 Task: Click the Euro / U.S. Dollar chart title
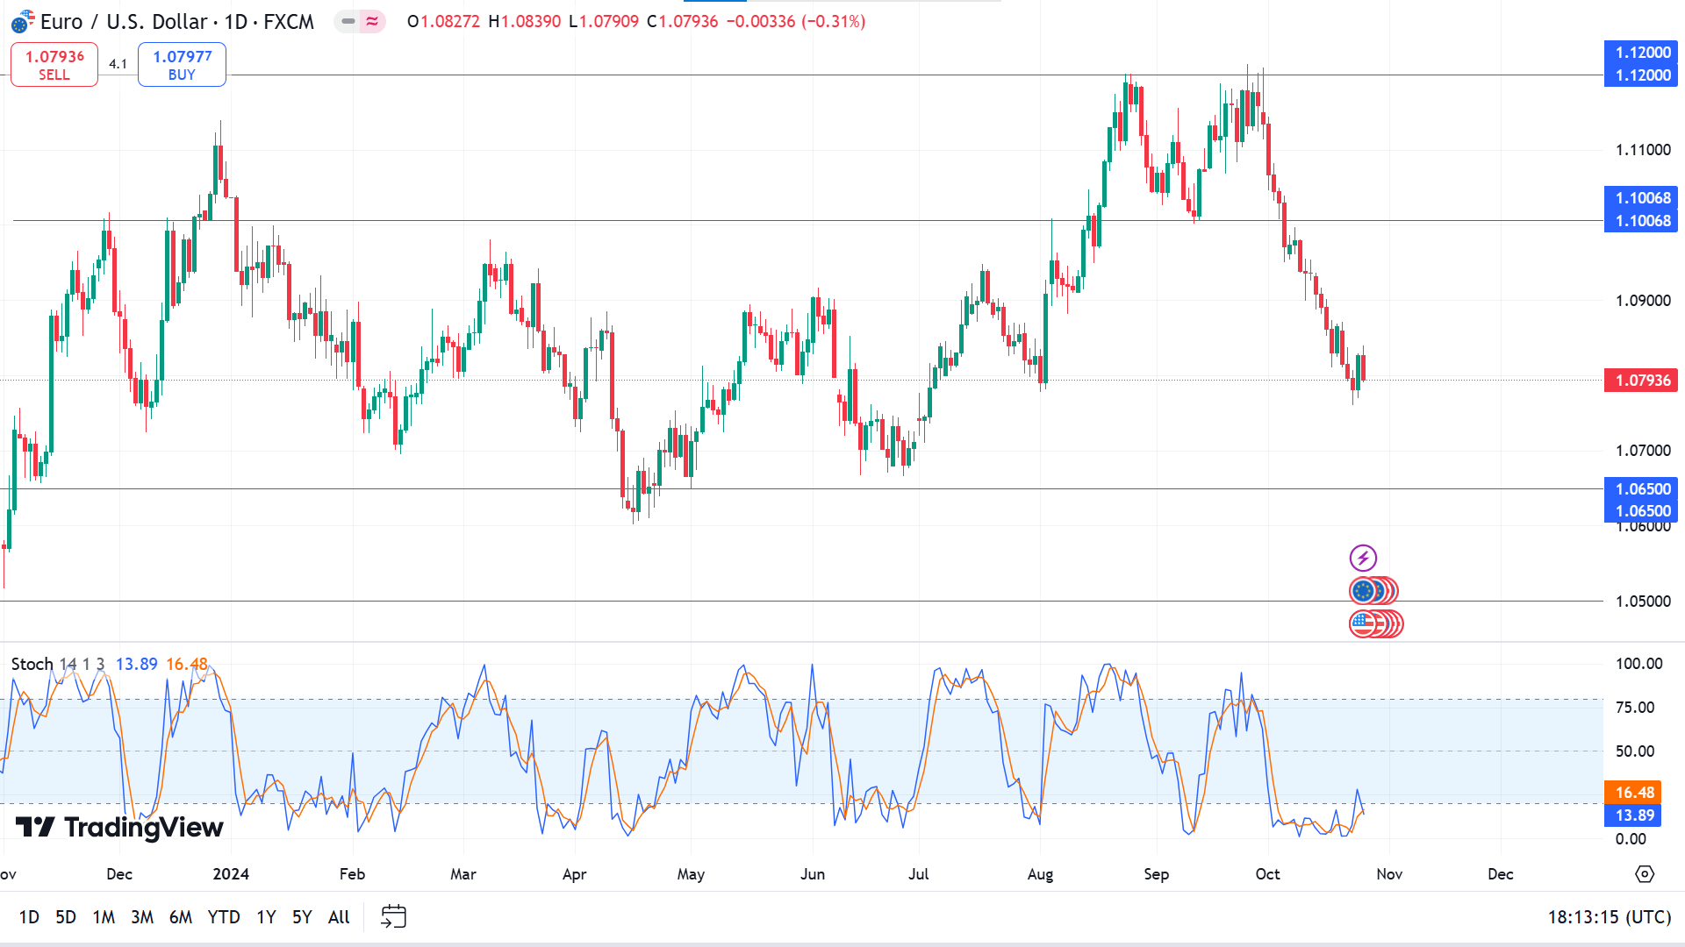click(177, 21)
